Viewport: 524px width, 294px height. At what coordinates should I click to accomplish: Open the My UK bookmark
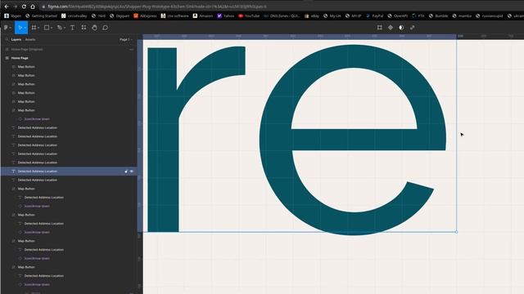[x=332, y=16]
